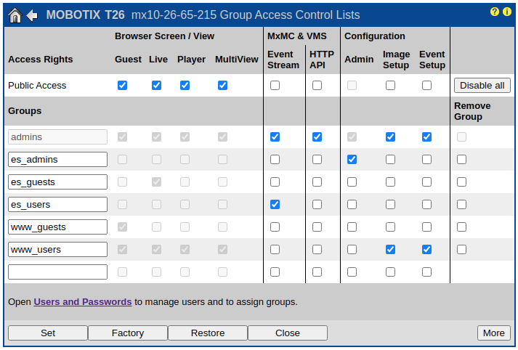Click the More button

coord(494,333)
